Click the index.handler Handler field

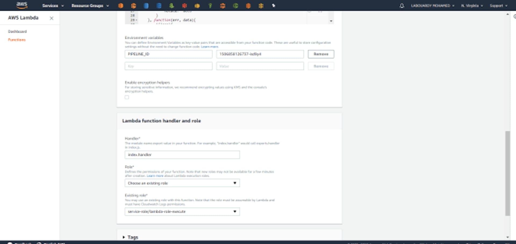pyautogui.click(x=182, y=155)
